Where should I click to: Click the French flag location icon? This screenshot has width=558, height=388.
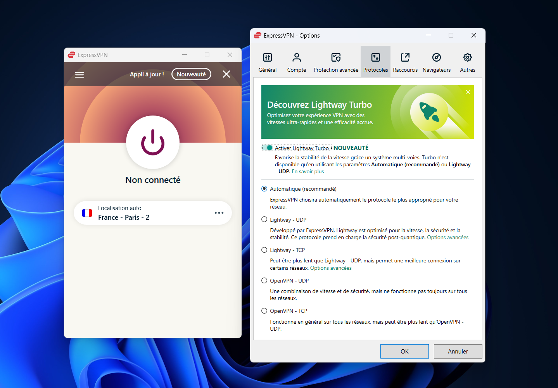(x=87, y=213)
